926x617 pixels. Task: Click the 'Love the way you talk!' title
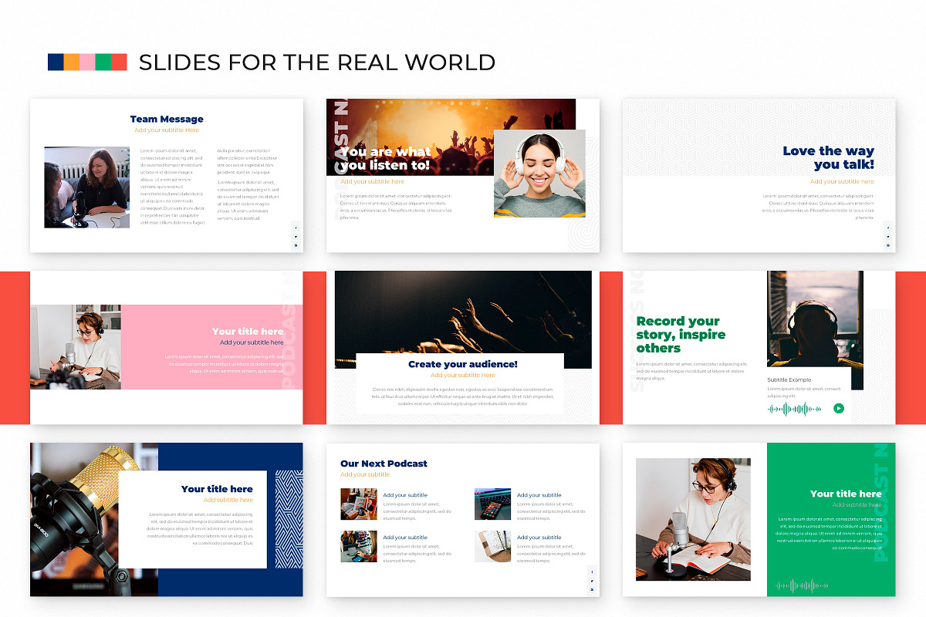tap(829, 157)
